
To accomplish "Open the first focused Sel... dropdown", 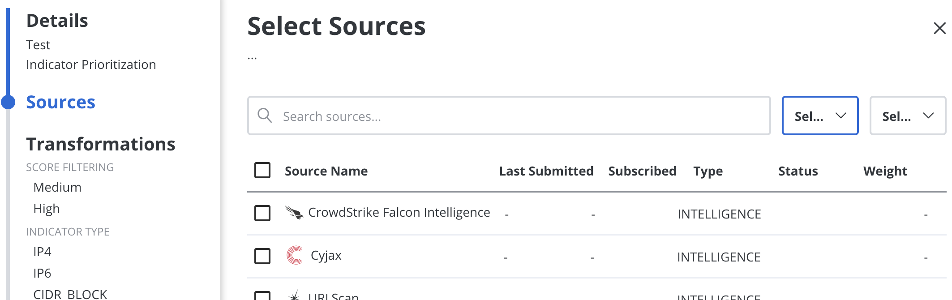I will [x=820, y=116].
